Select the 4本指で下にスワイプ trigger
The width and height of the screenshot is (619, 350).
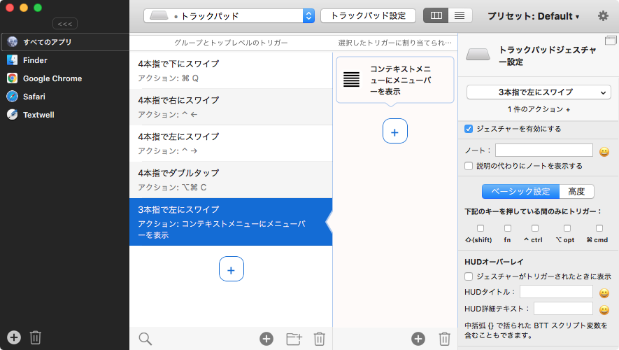click(x=231, y=71)
